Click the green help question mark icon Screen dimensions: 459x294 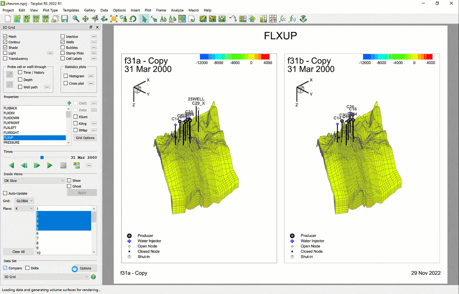click(x=93, y=277)
